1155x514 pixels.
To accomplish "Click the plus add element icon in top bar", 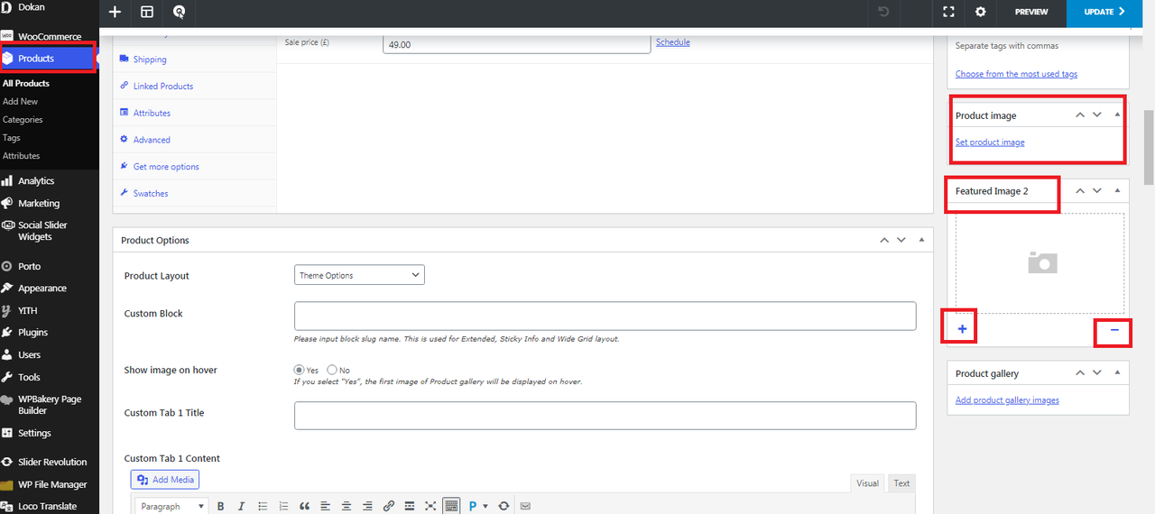I will tap(115, 12).
